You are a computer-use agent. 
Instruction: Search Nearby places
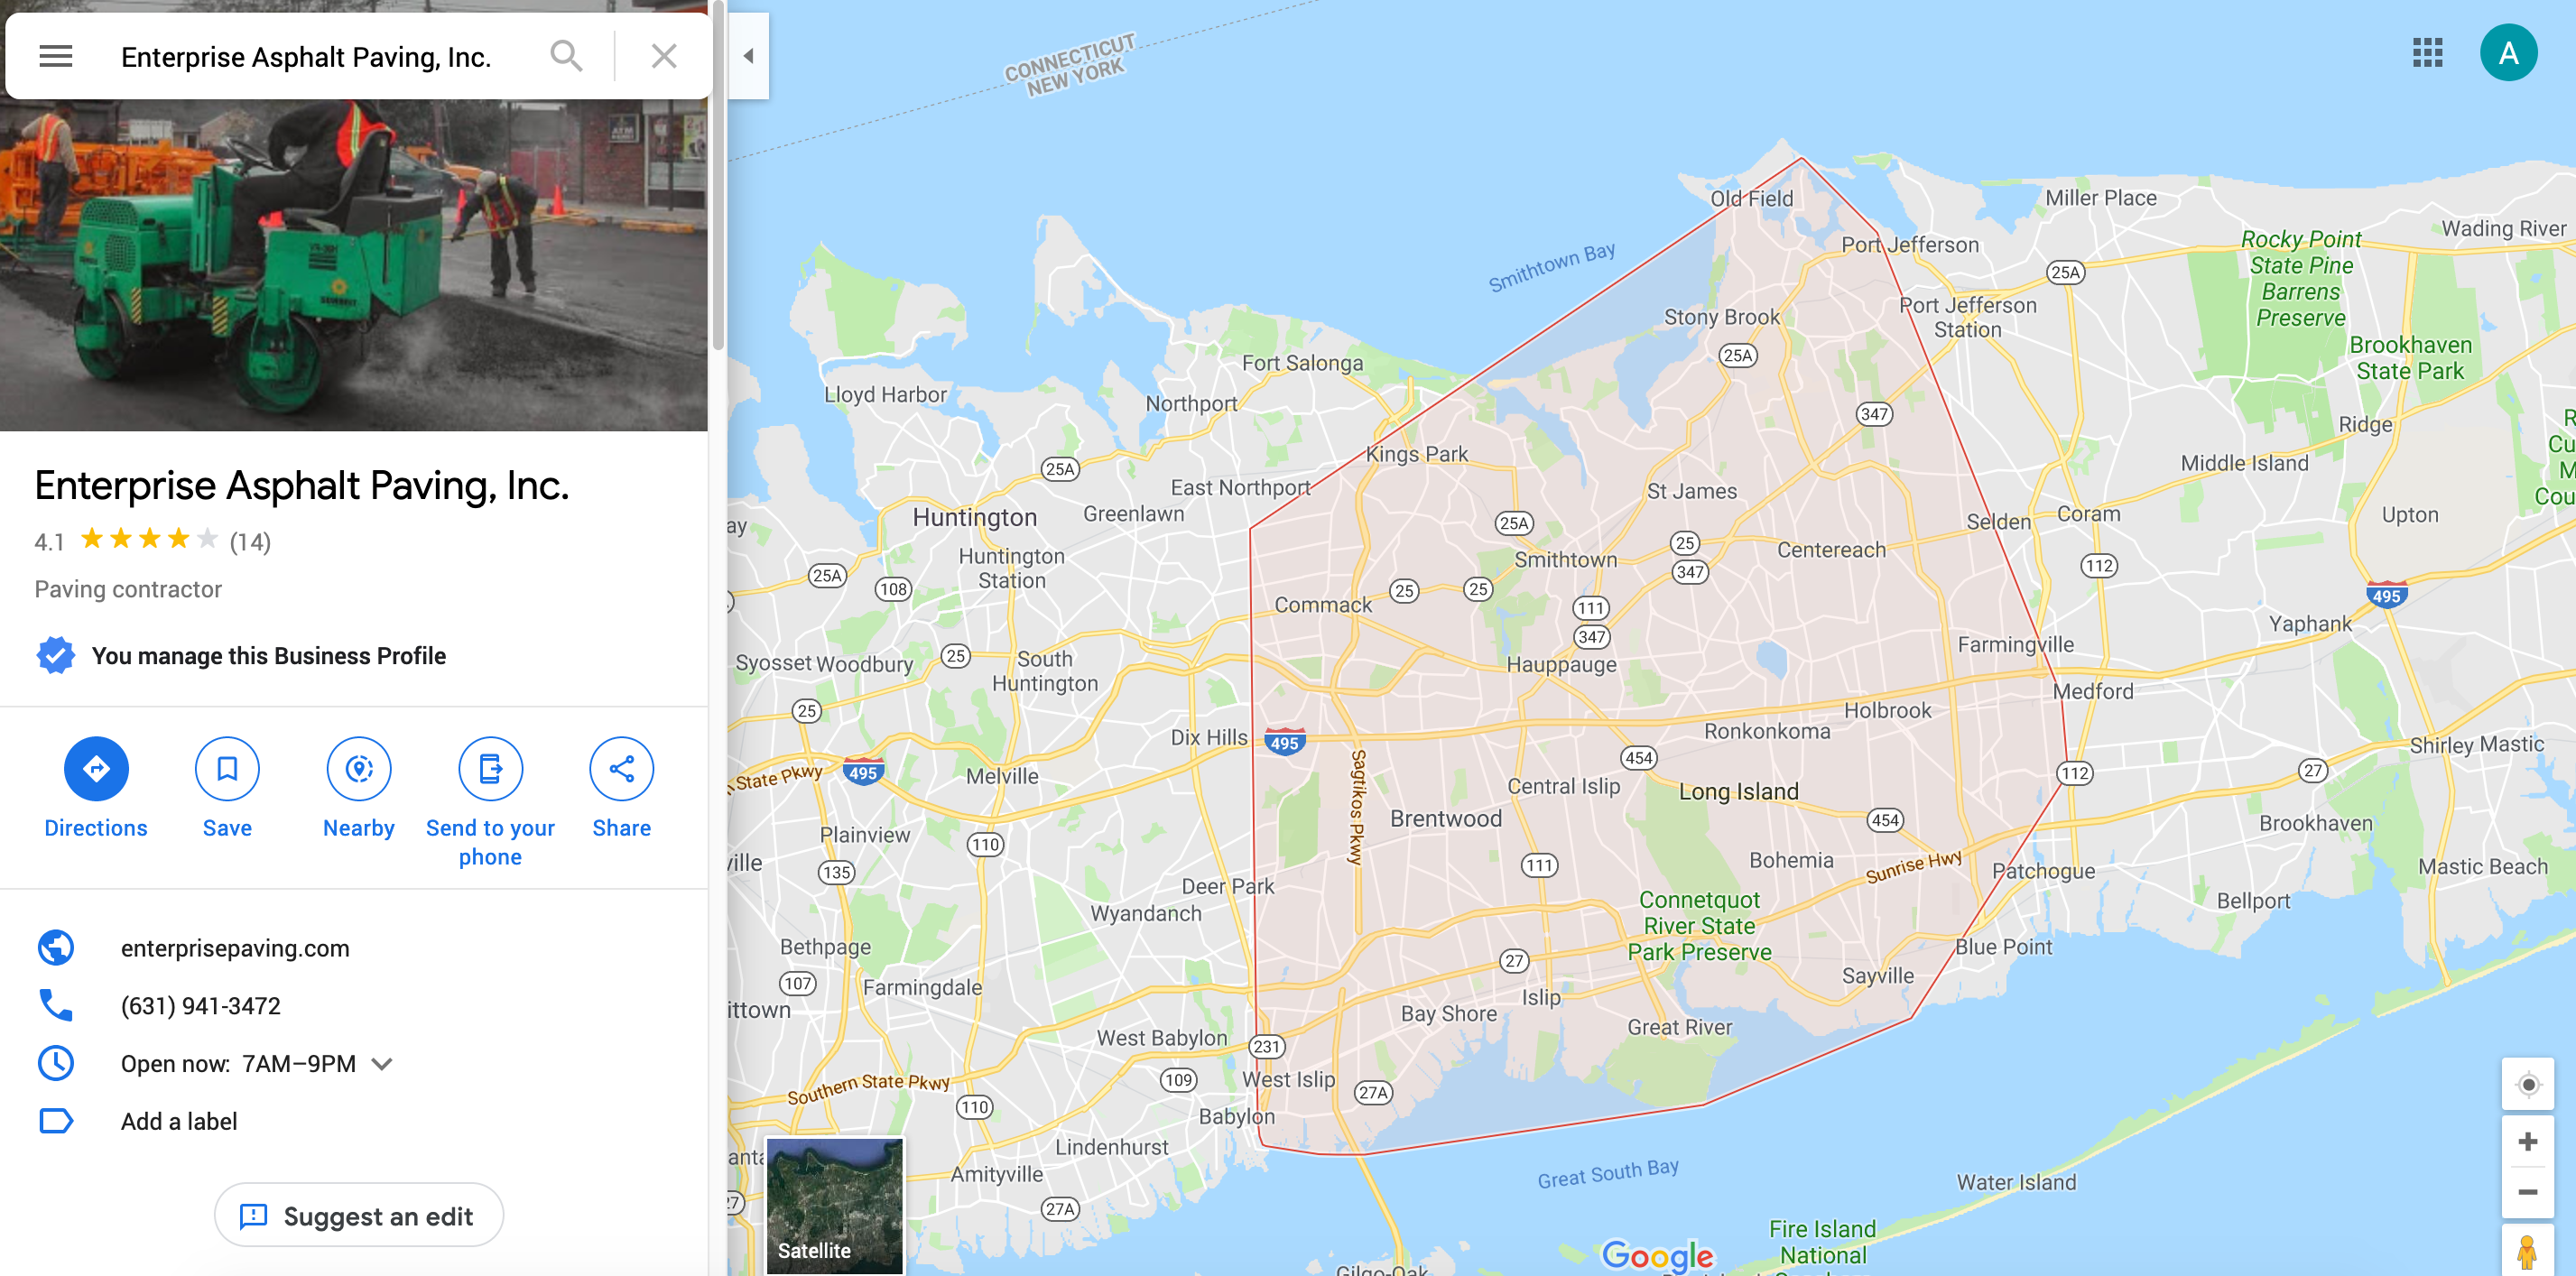[x=359, y=788]
